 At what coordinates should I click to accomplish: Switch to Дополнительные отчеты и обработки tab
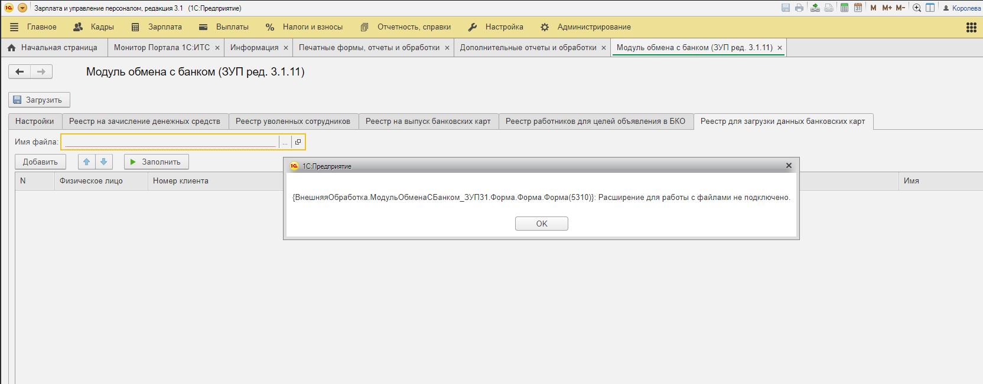(528, 48)
